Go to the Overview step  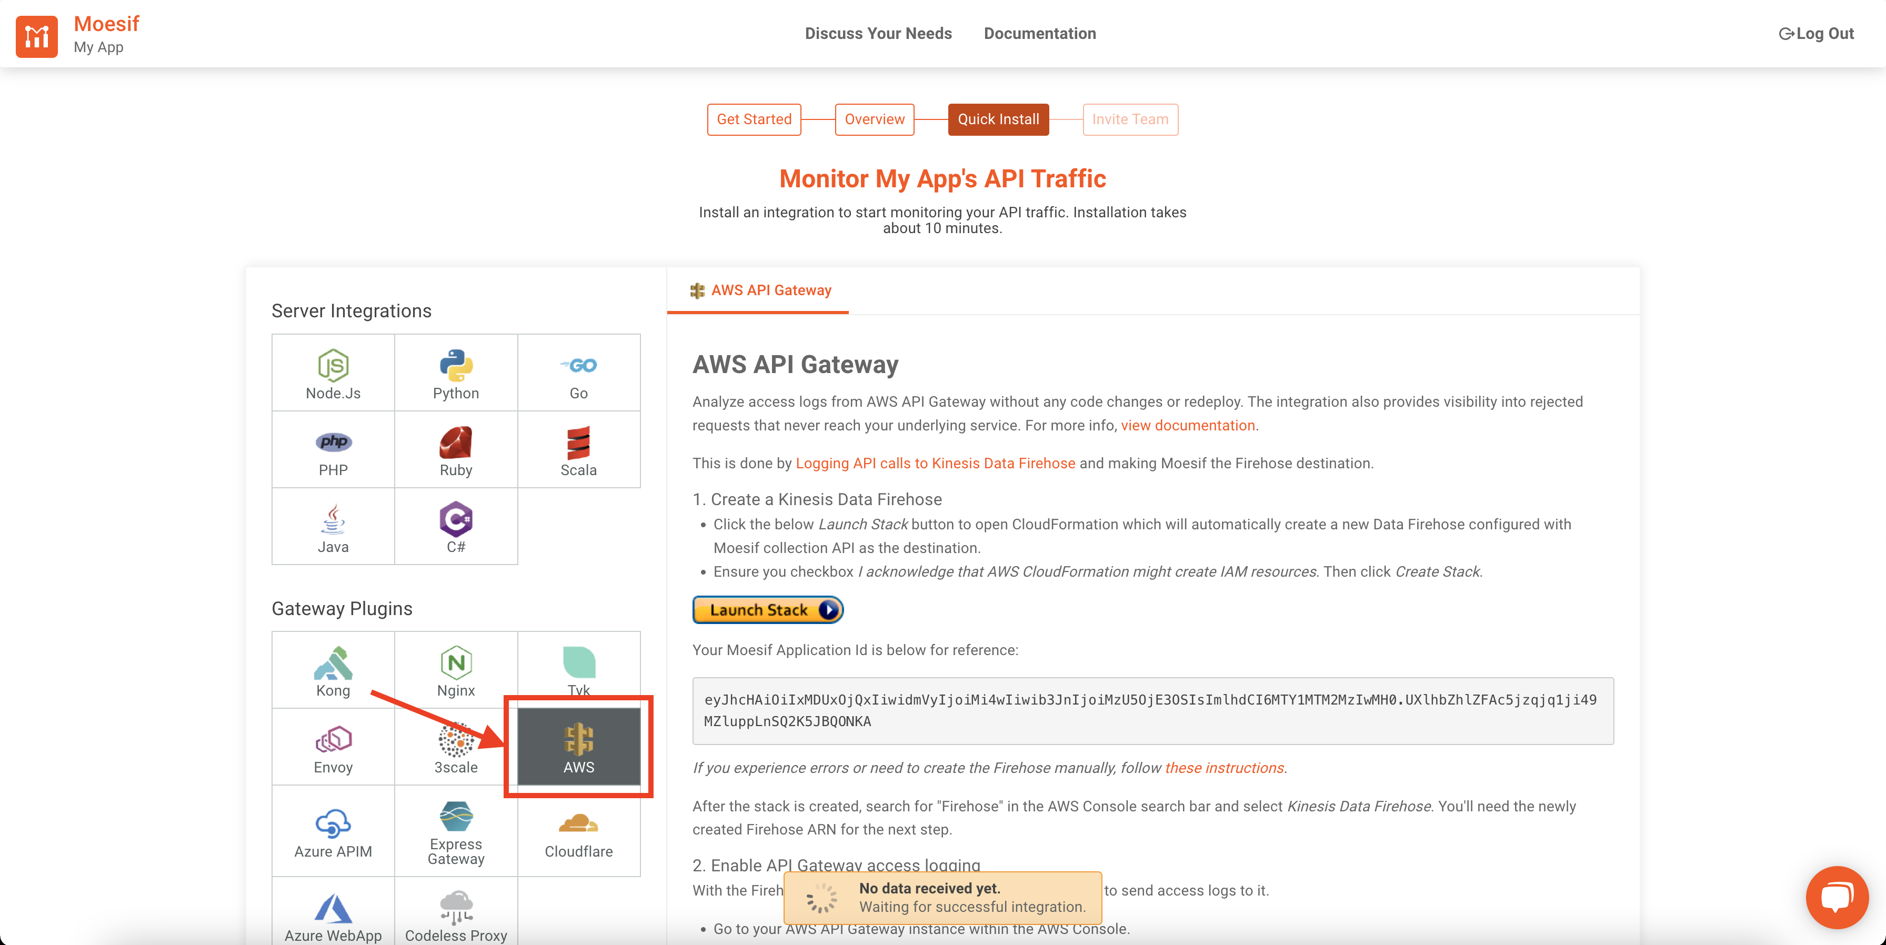coord(874,119)
